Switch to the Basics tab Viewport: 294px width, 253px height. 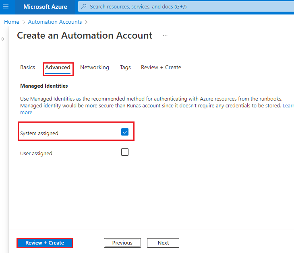point(27,68)
